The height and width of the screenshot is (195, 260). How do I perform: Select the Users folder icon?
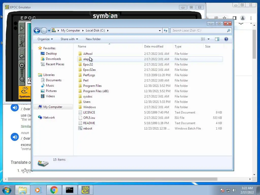coord(80,102)
